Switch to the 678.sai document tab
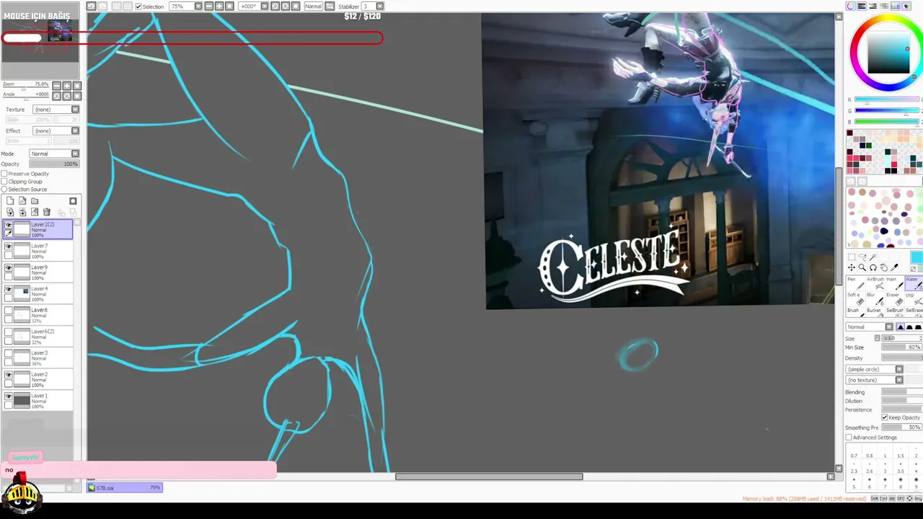This screenshot has height=519, width=923. (124, 488)
